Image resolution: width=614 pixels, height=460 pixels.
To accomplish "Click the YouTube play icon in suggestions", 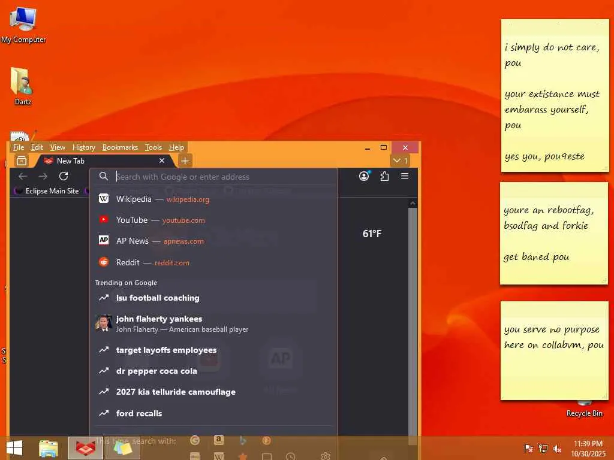I will pos(103,220).
